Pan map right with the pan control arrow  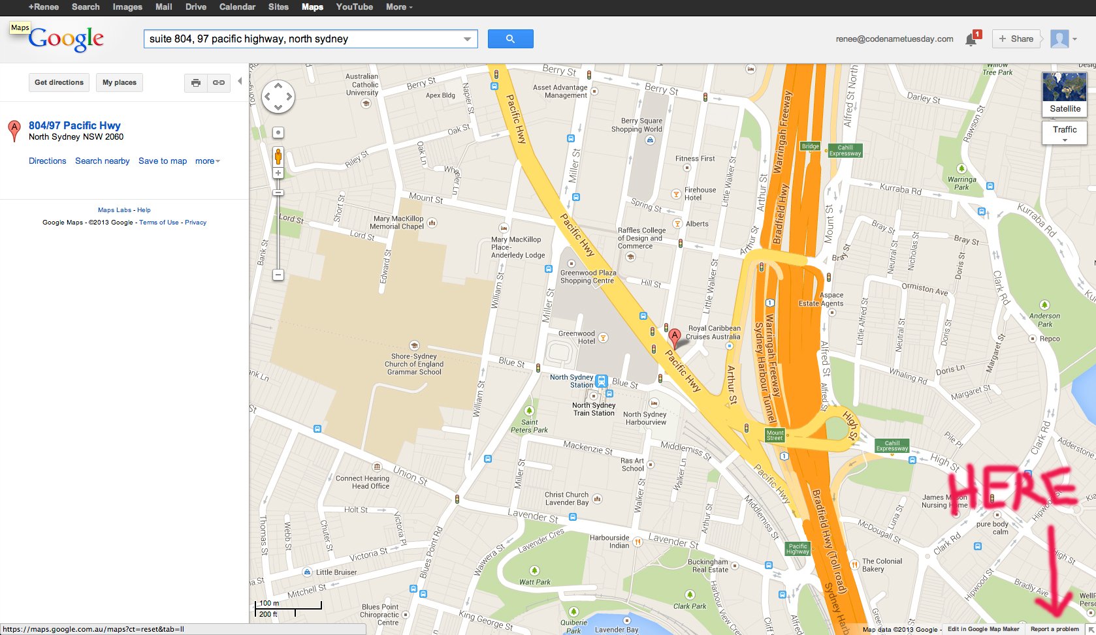click(x=289, y=97)
